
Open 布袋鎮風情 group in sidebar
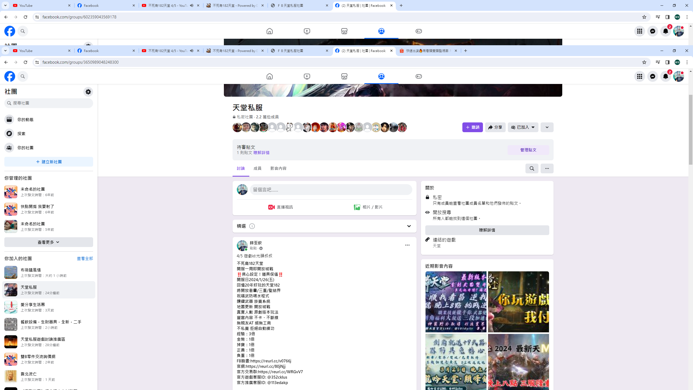point(49,272)
